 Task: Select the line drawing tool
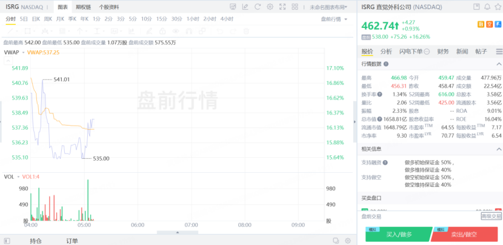pos(10,31)
